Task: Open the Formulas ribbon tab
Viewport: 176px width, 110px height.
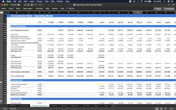Action: (x=39, y=9)
